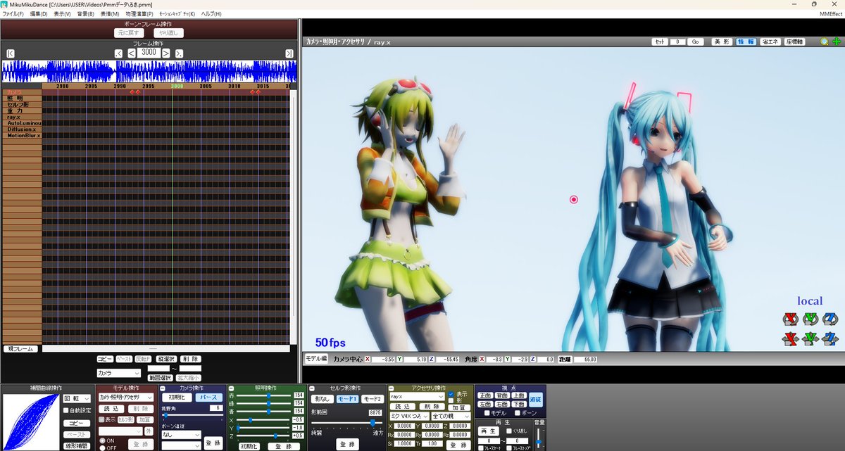Open the ボーン追従 なし dropdown
The width and height of the screenshot is (845, 451).
(181, 435)
